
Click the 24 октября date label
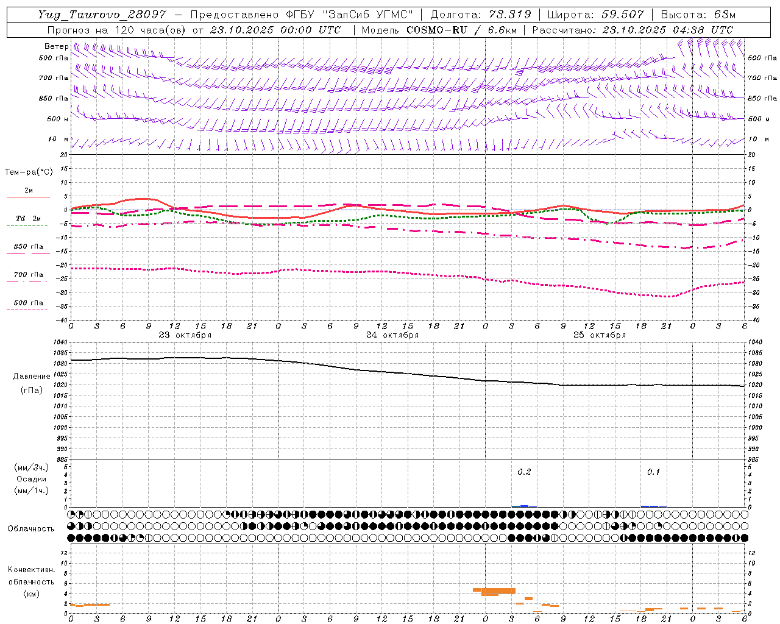pyautogui.click(x=392, y=335)
